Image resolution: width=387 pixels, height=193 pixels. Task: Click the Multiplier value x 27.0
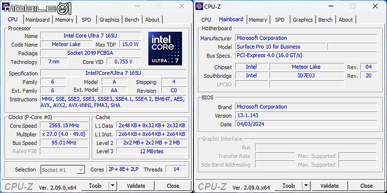coord(64,134)
